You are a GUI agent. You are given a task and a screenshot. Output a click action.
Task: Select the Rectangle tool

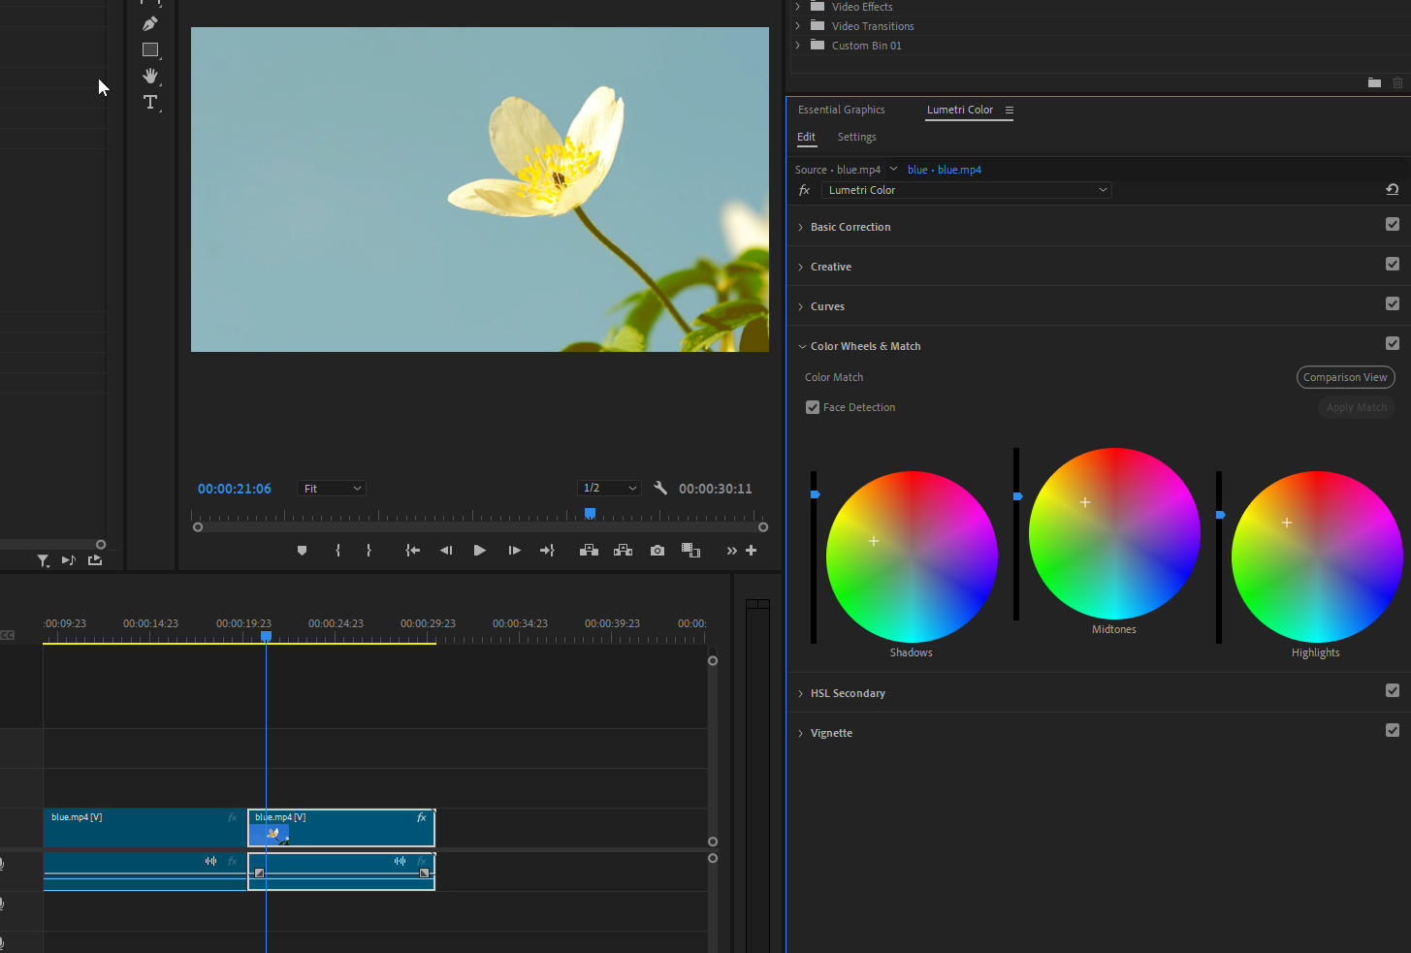[150, 49]
